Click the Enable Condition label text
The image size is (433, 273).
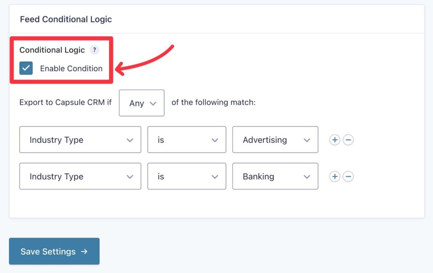(71, 68)
